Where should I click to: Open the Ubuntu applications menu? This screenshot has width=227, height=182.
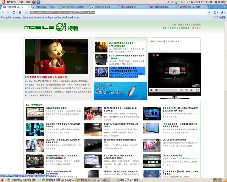(x=9, y=2)
